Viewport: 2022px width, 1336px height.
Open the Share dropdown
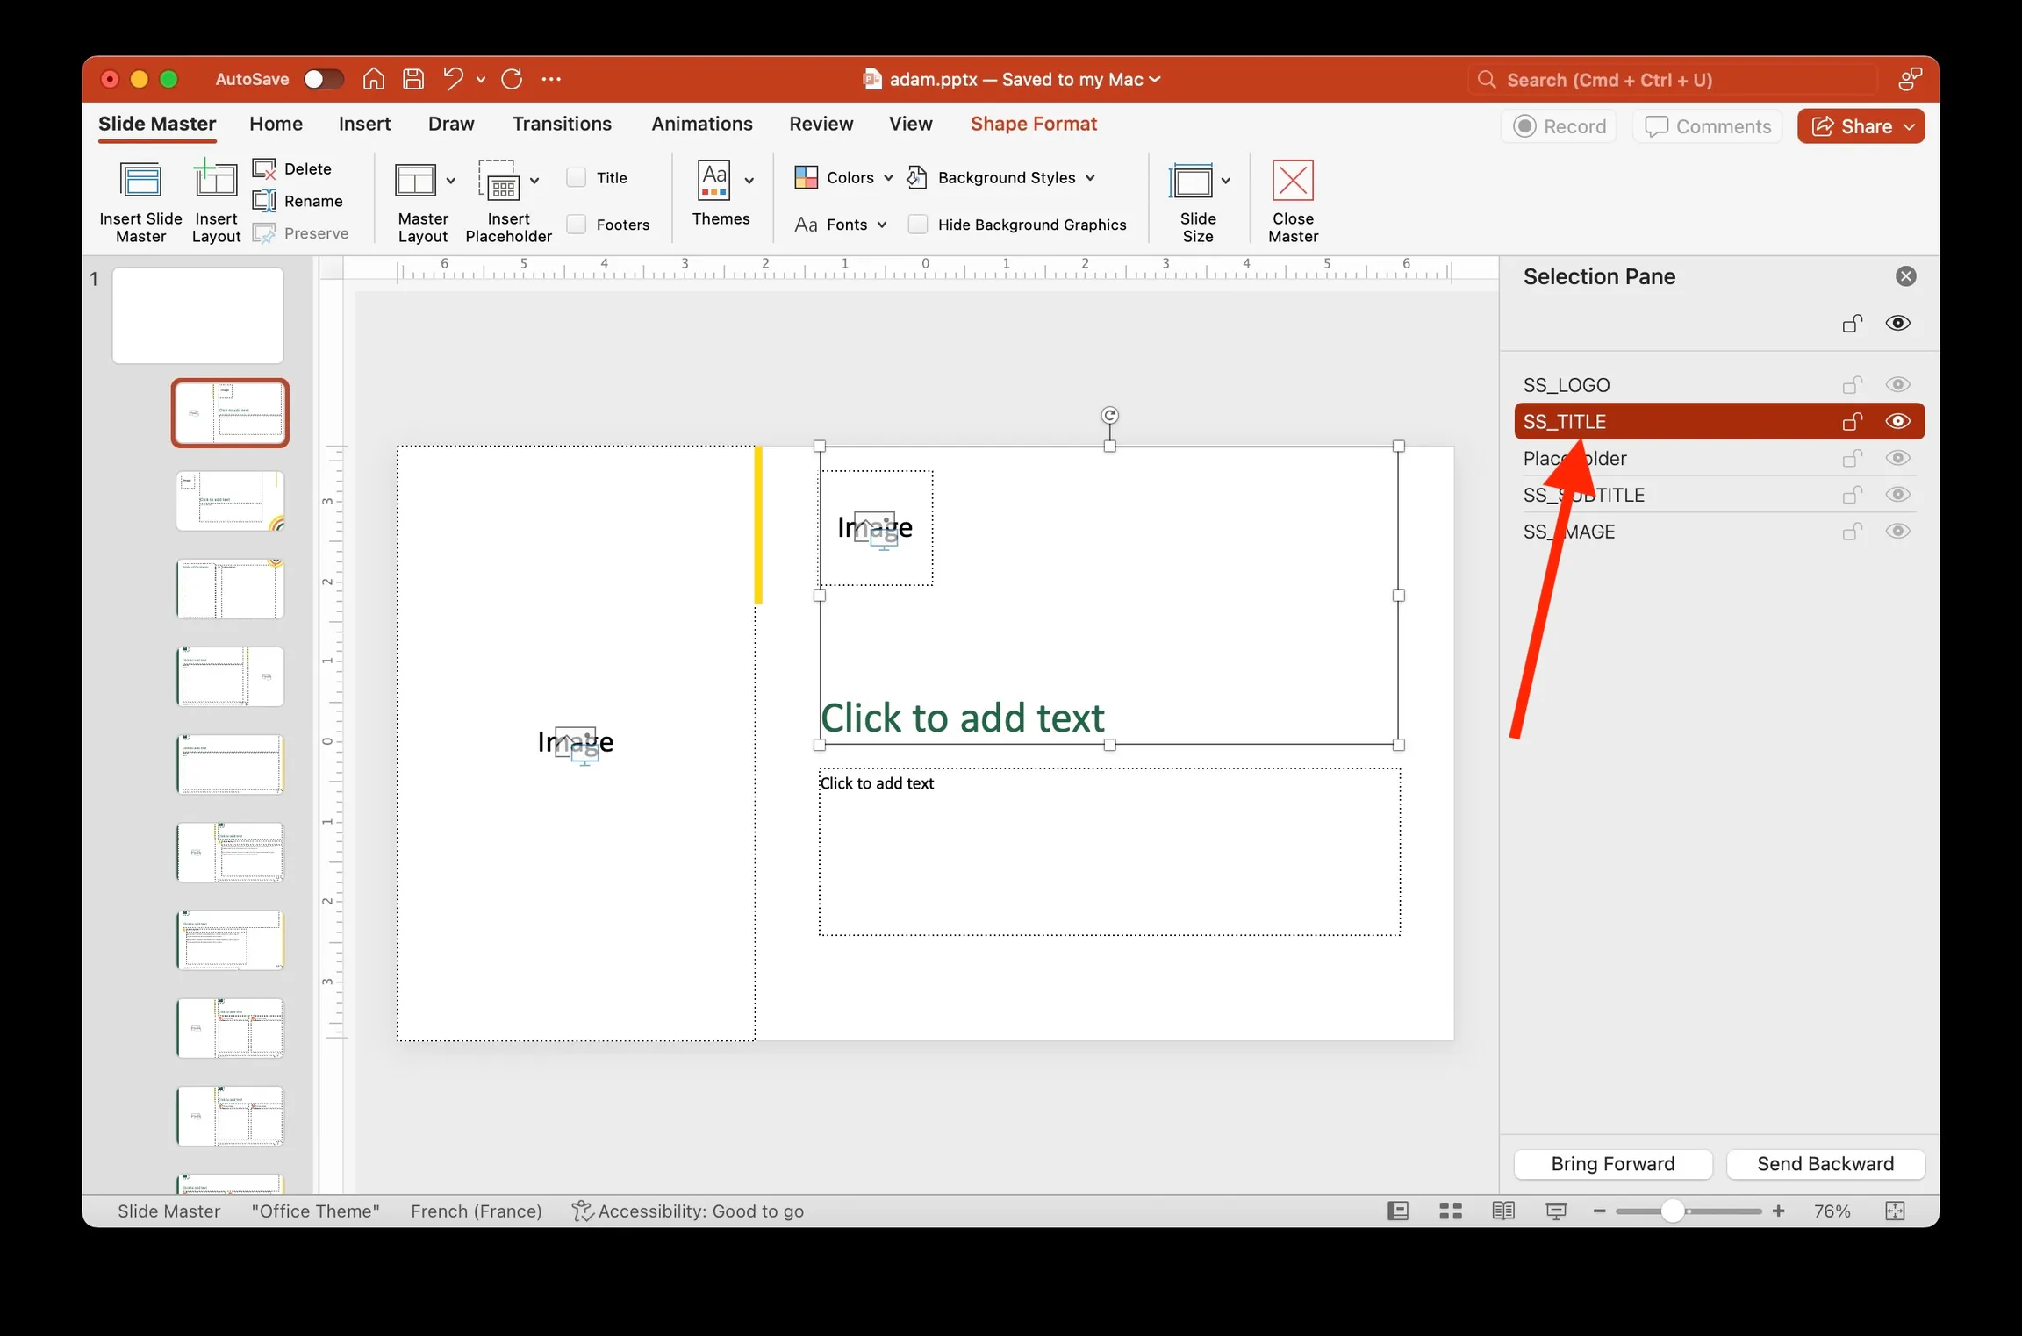click(x=1909, y=126)
